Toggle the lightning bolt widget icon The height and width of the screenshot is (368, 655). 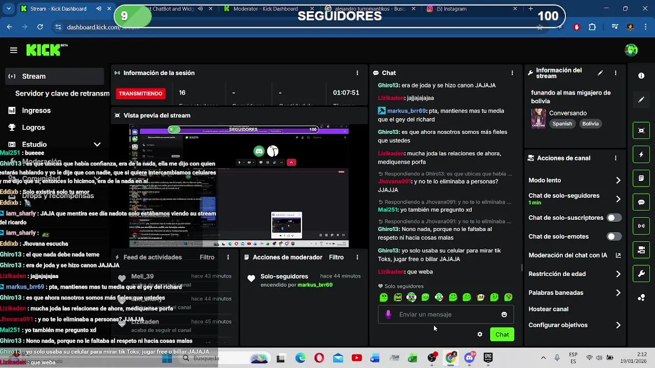point(641,154)
